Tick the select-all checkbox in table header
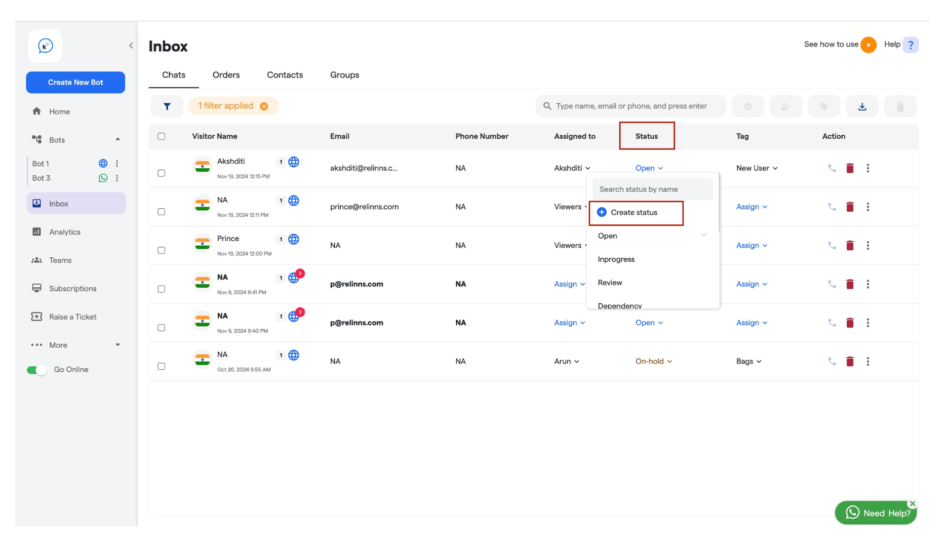 162,136
